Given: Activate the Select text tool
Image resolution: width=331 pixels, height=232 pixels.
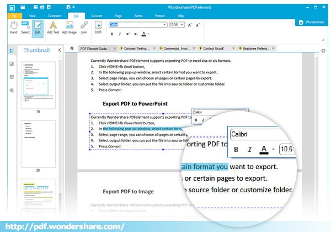Looking at the screenshot, I should (x=25, y=28).
